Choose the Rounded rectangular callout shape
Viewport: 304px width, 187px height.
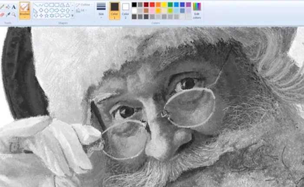pyautogui.click(x=57, y=16)
